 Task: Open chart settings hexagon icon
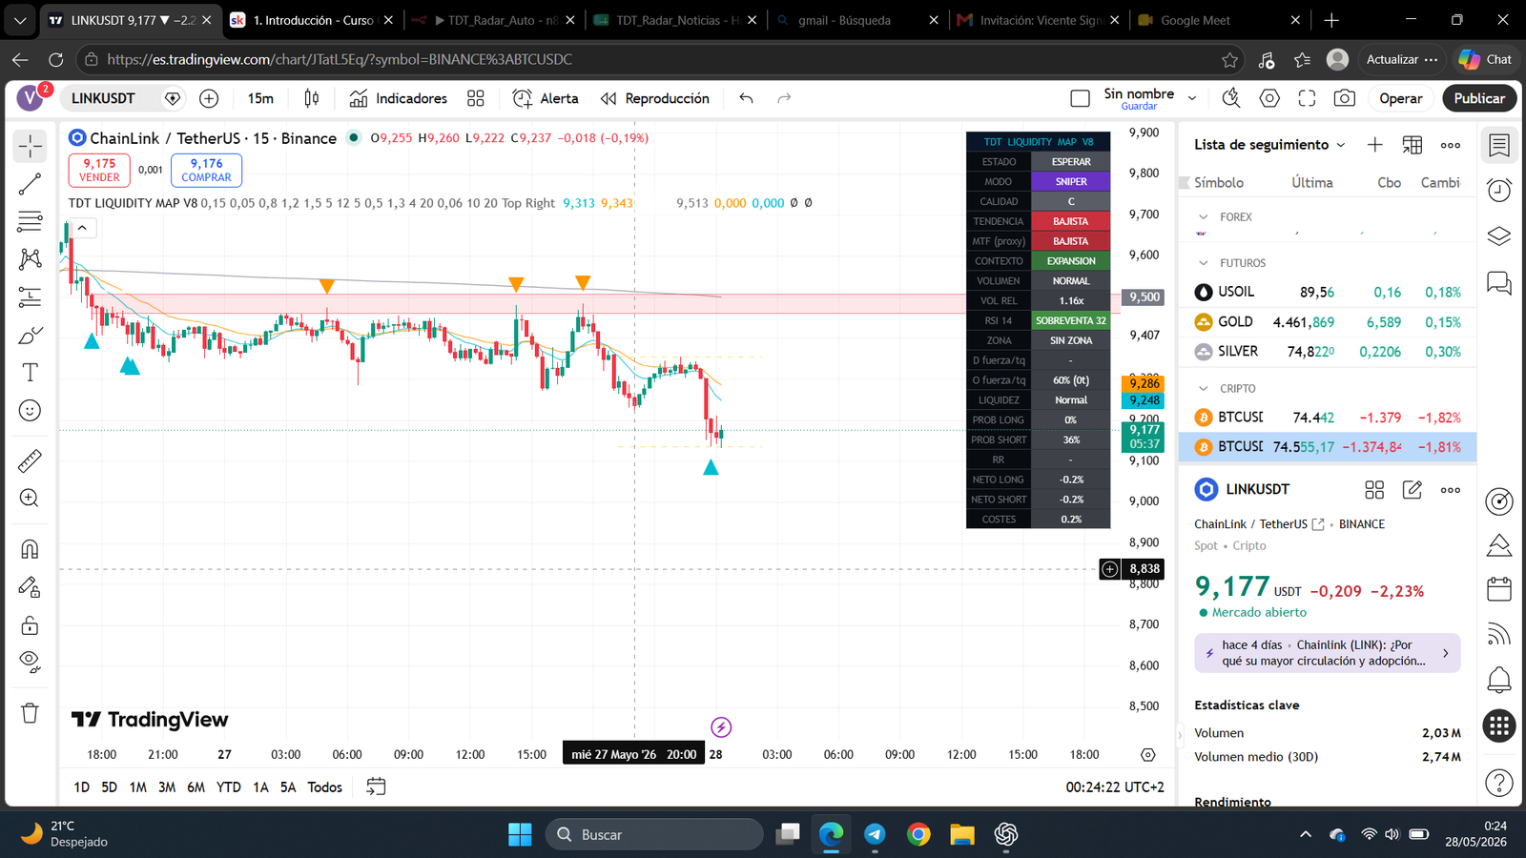(x=1269, y=98)
